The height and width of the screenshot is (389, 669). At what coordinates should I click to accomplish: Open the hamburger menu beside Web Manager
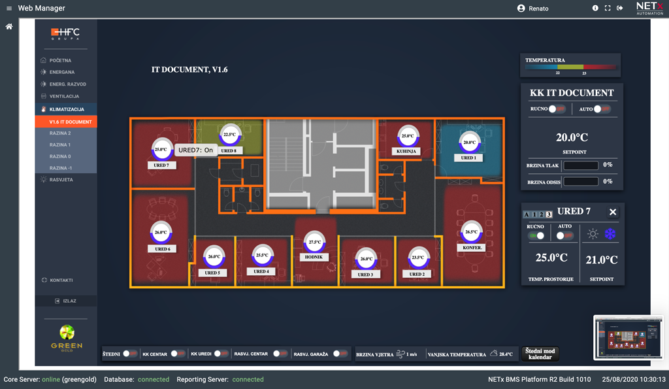tap(9, 8)
